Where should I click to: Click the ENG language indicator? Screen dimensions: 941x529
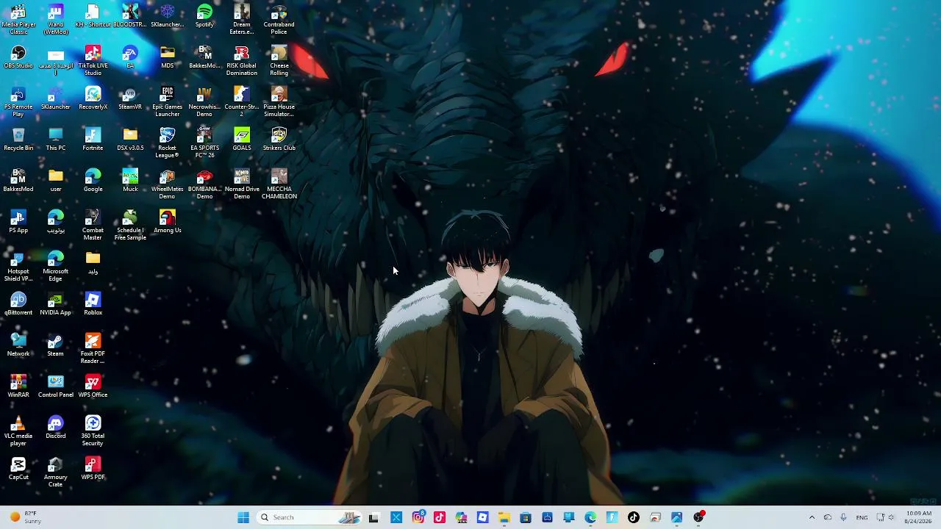click(862, 517)
